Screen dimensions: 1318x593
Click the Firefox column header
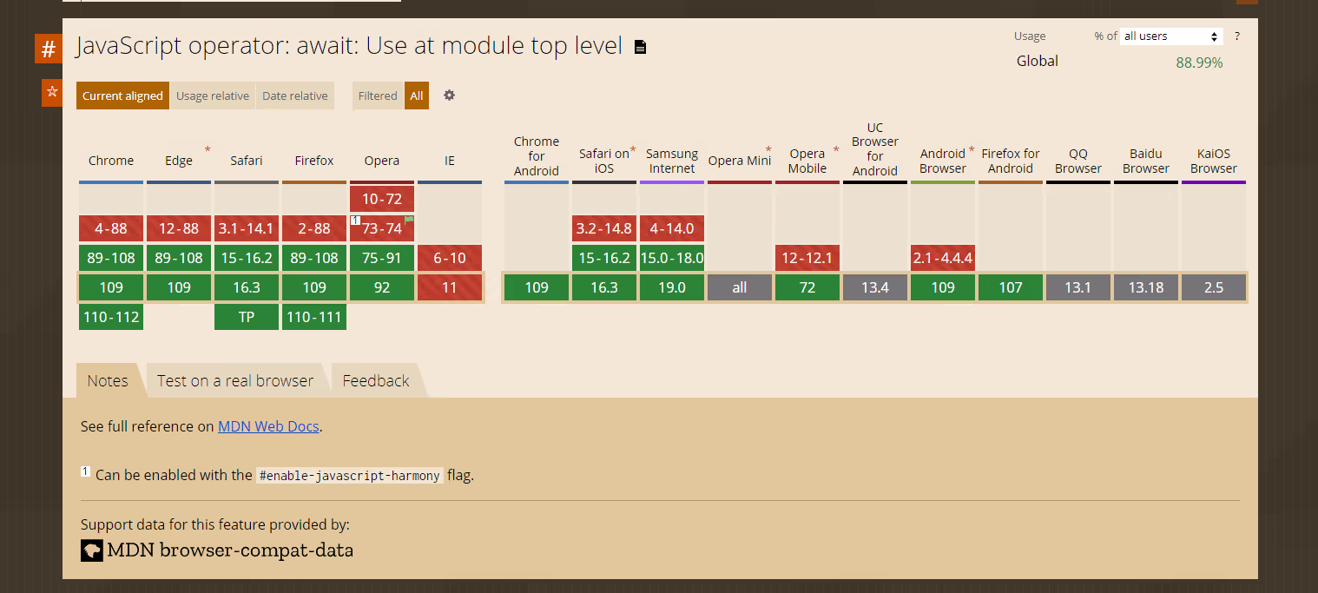314,161
